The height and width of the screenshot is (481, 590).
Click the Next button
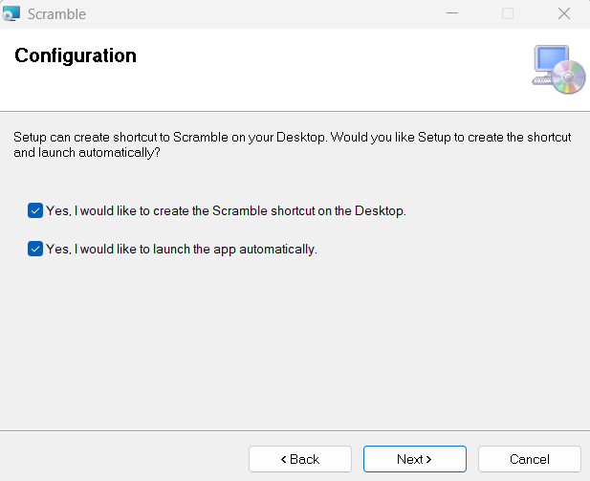click(x=415, y=459)
